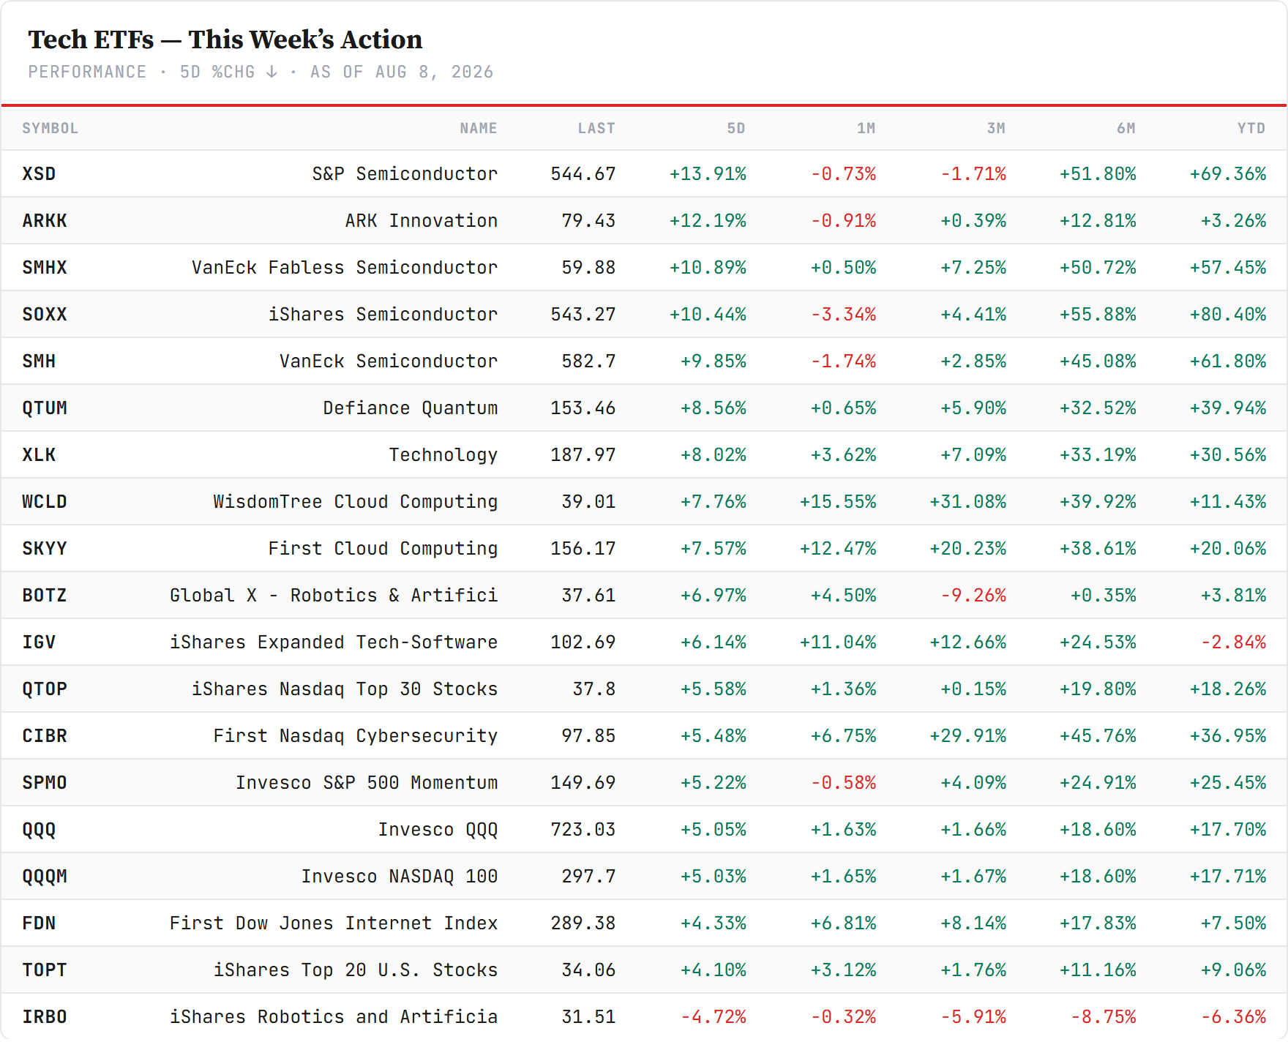The image size is (1288, 1042).
Task: Select the Defiance Quantum name
Action: coord(411,408)
